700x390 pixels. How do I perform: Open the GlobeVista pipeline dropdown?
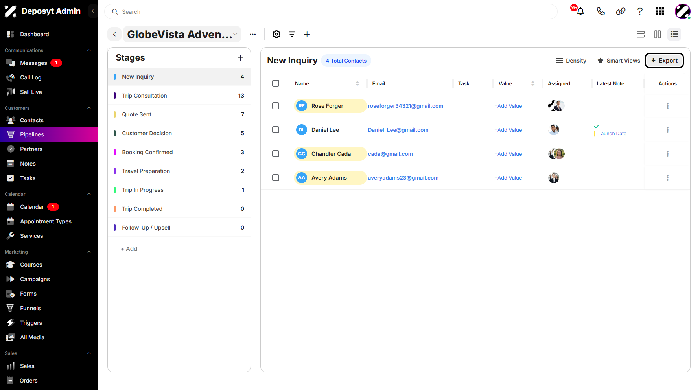coord(182,34)
